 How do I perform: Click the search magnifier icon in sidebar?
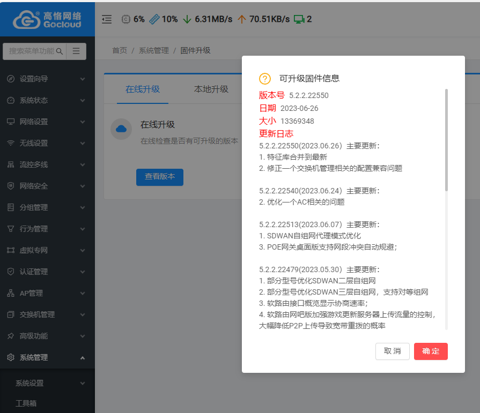point(60,51)
